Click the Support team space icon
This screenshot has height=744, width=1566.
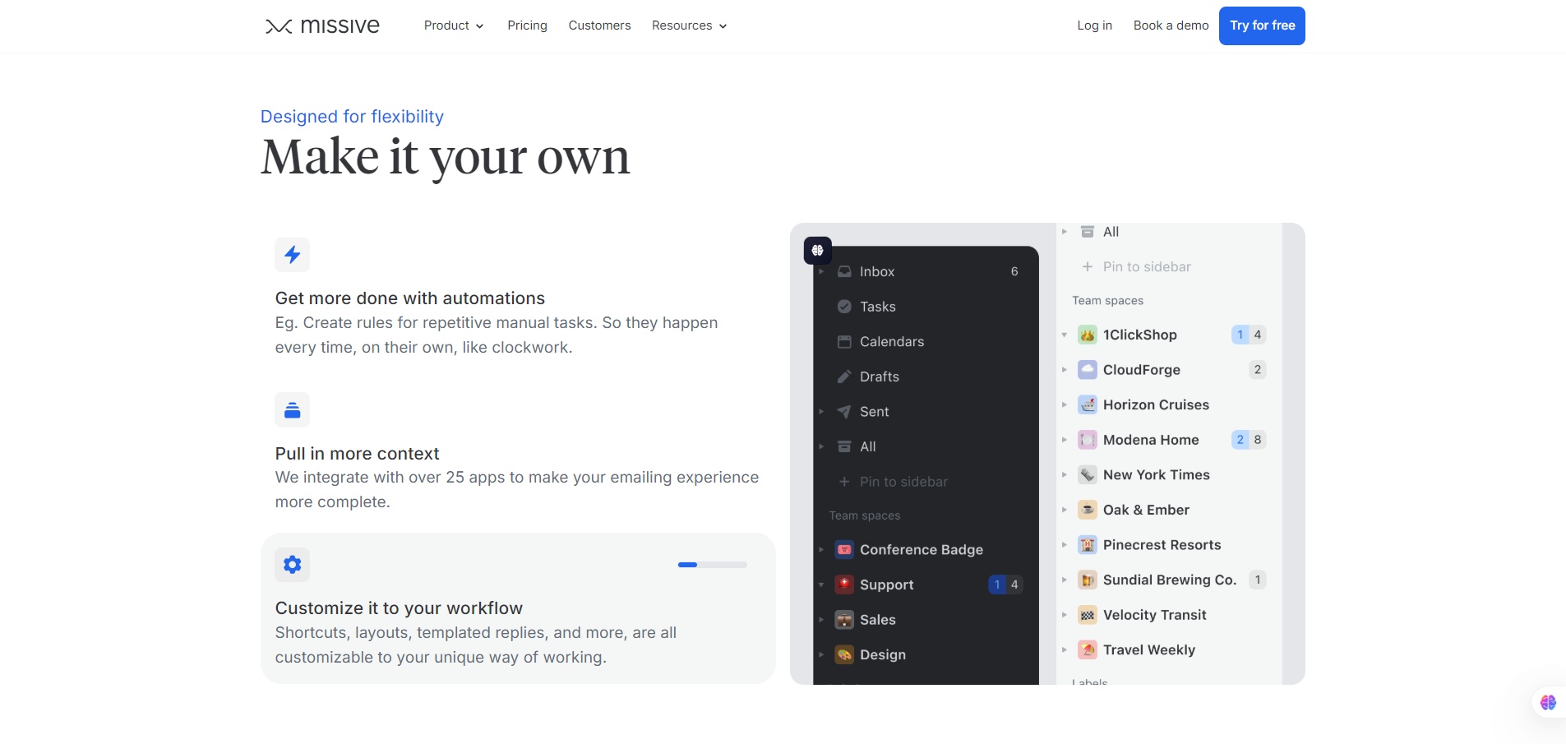[844, 585]
